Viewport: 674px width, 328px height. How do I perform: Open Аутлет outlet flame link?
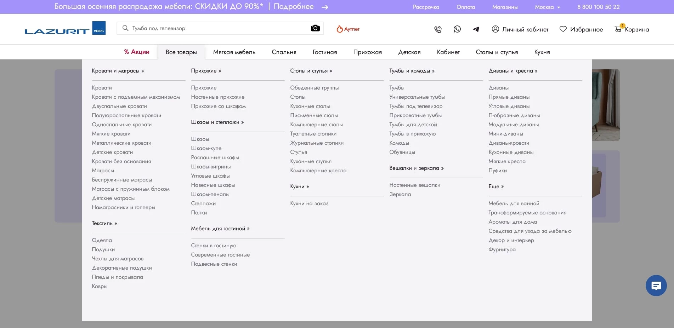point(348,29)
